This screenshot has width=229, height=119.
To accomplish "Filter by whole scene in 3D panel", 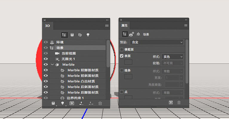I will [x=64, y=35].
